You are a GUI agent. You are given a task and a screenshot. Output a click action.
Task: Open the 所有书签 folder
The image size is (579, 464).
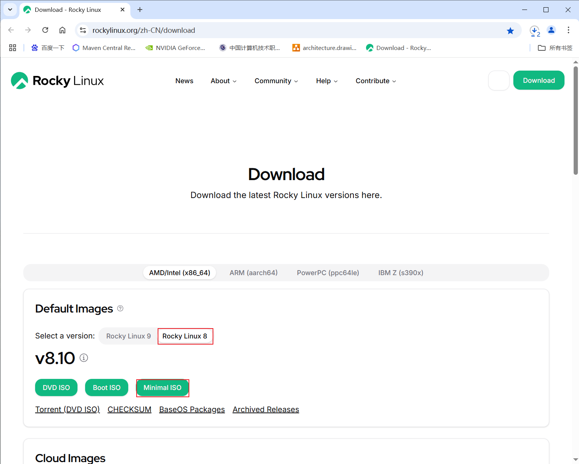tap(555, 48)
